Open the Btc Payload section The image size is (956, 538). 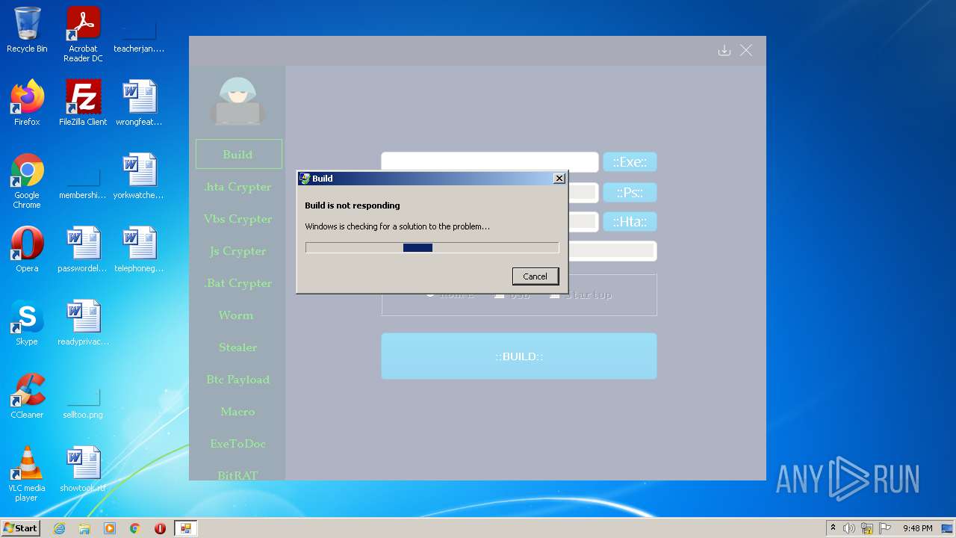(x=238, y=380)
